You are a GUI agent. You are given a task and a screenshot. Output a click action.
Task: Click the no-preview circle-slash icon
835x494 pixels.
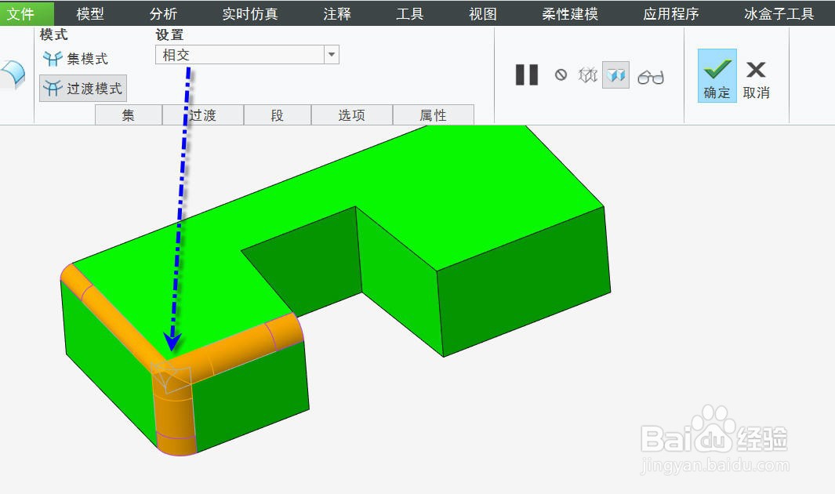click(x=561, y=75)
